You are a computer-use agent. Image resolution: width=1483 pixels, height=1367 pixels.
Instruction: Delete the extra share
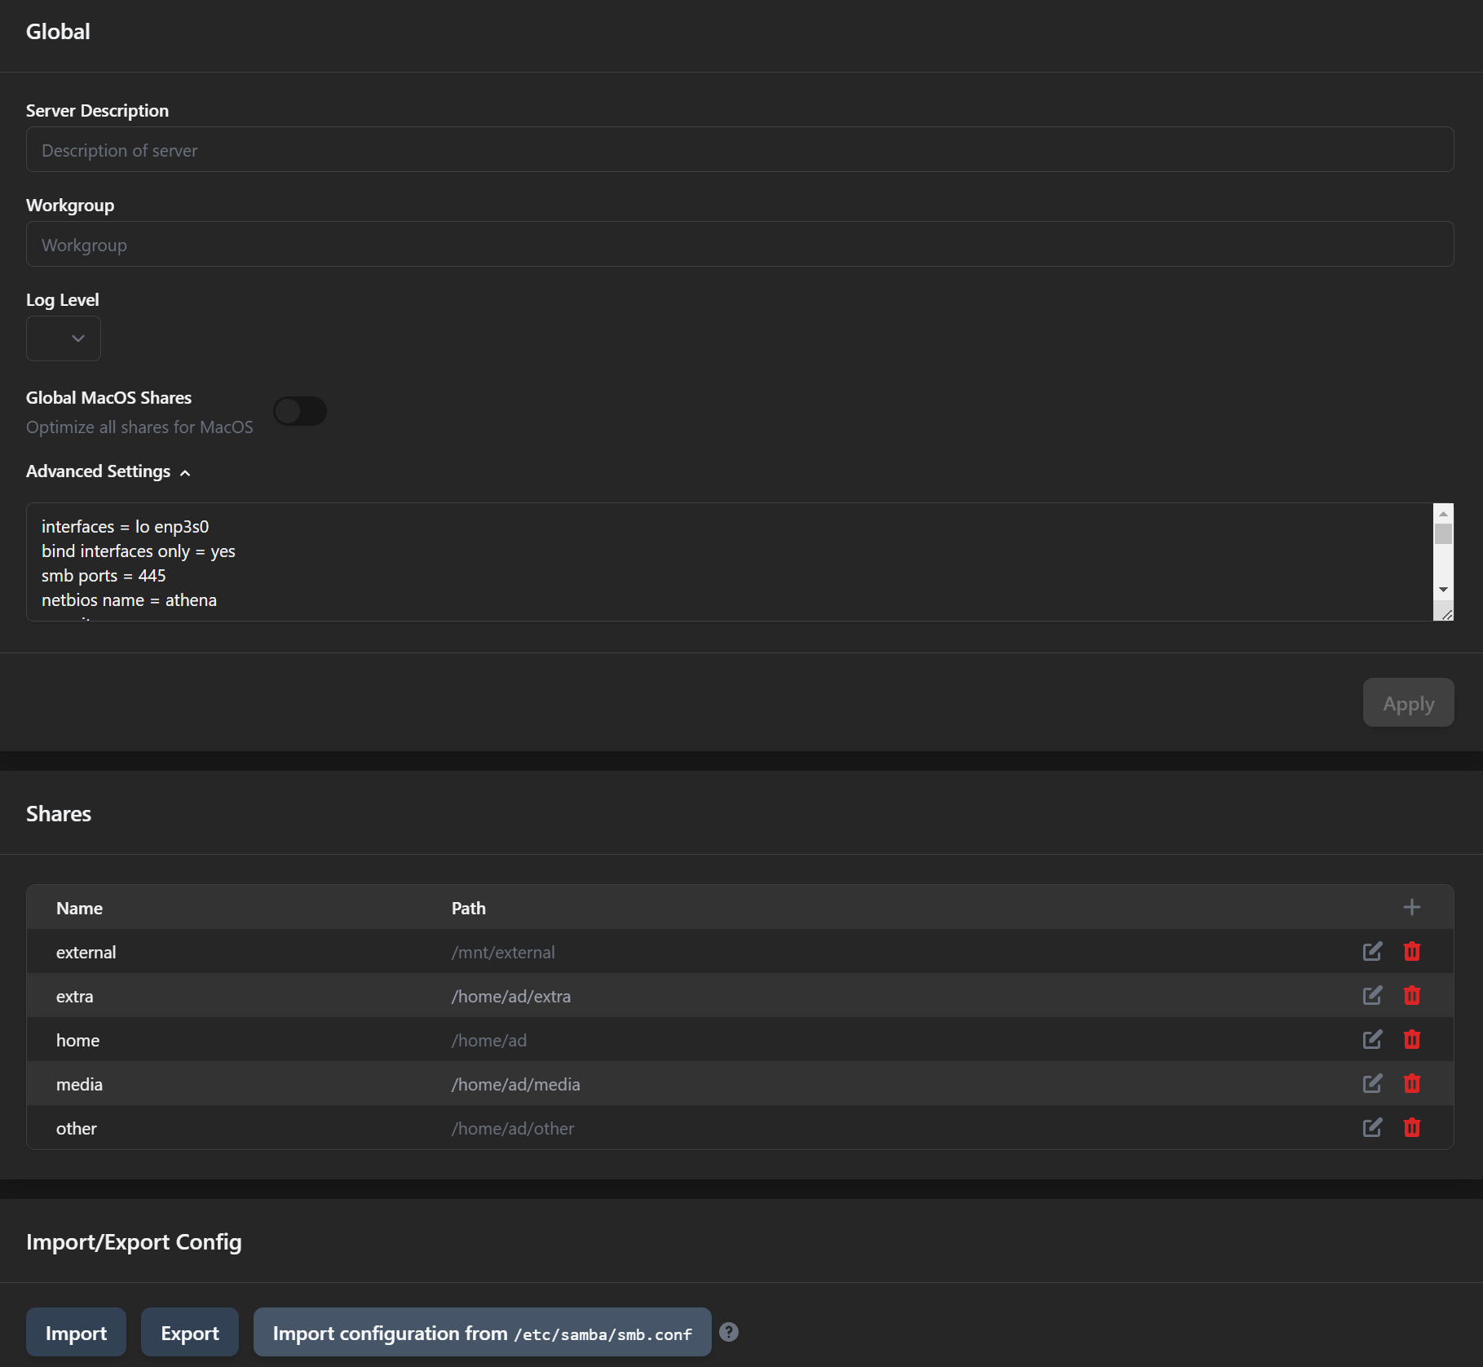(1413, 995)
